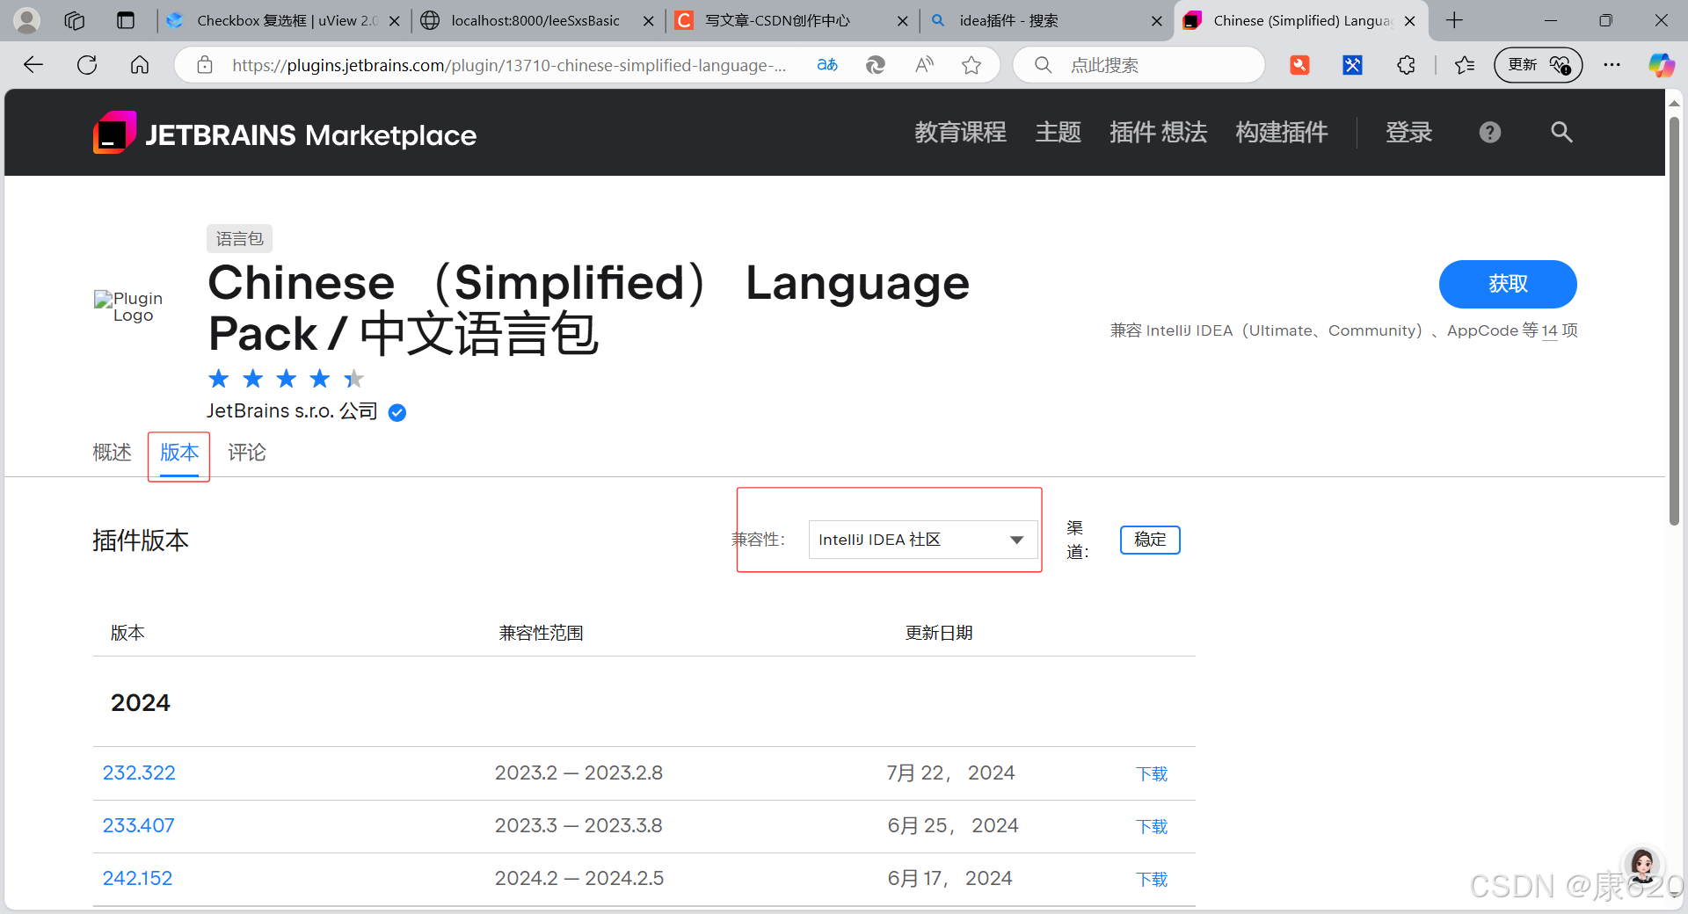The image size is (1688, 914).
Task: Close the idea插件 搜索 tab
Action: (x=1156, y=21)
